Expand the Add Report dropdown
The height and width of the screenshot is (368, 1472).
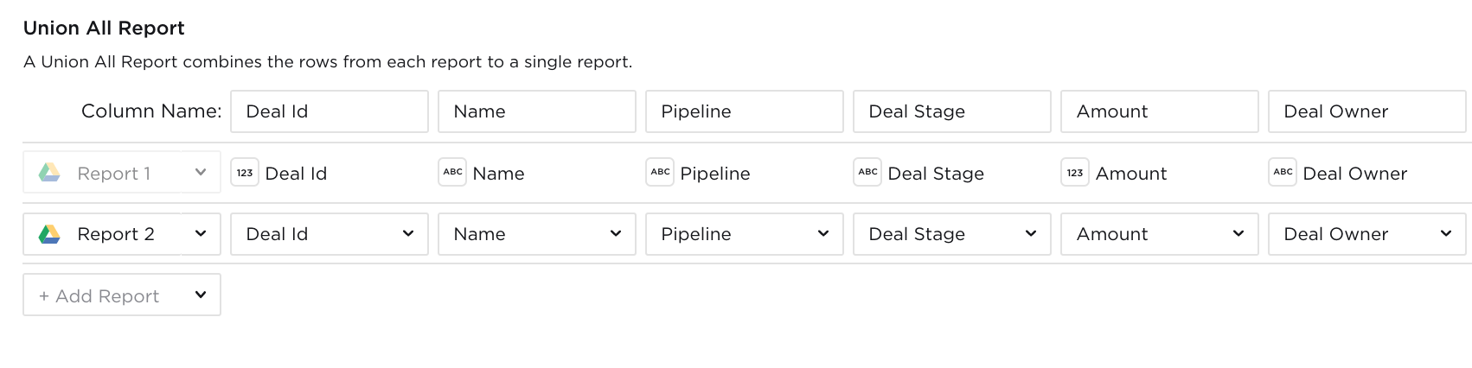click(122, 295)
